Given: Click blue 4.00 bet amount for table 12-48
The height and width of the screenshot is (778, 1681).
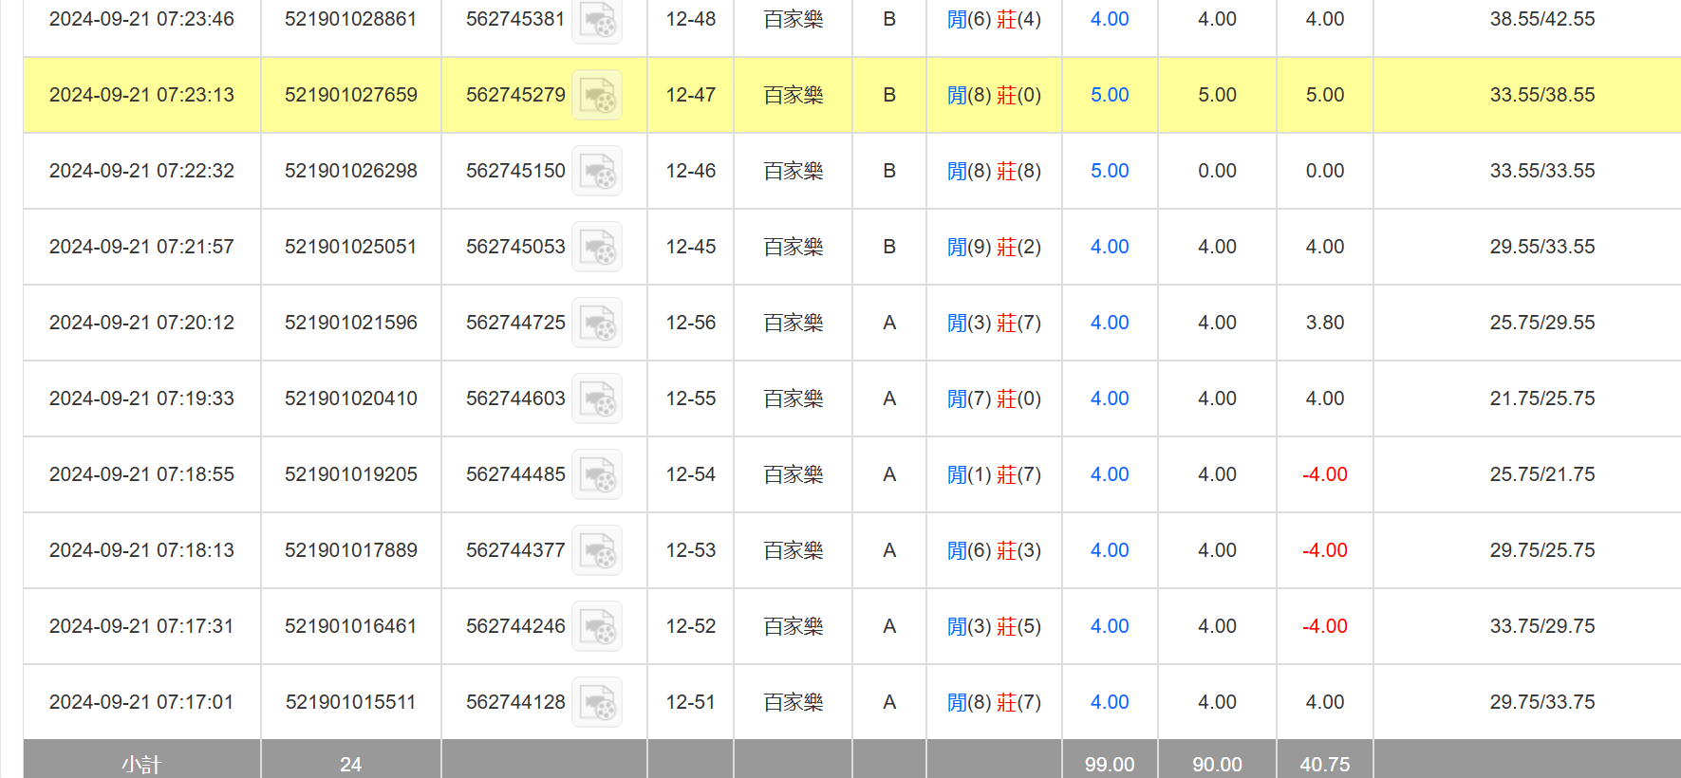Looking at the screenshot, I should (x=1109, y=19).
